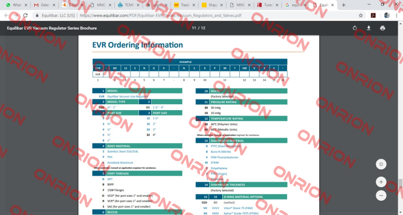This screenshot has height=215, width=403.
Task: Print the PDF document
Action: point(383,28)
